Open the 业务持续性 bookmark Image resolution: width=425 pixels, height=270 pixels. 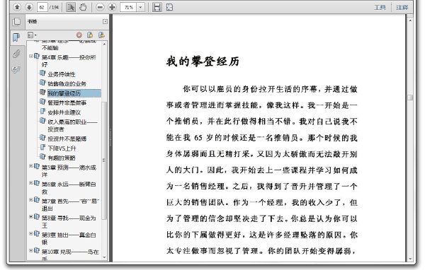(62, 74)
